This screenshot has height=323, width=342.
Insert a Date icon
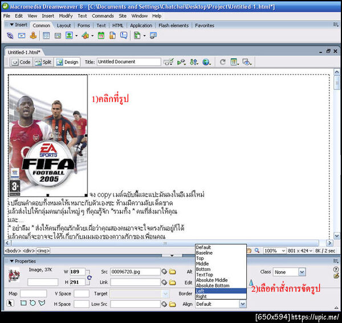pos(101,35)
